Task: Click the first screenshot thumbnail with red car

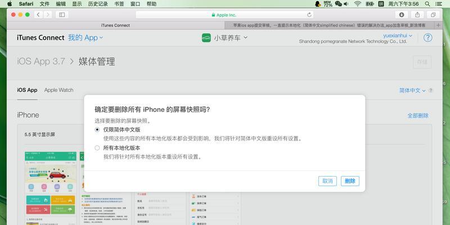Action: (51, 188)
